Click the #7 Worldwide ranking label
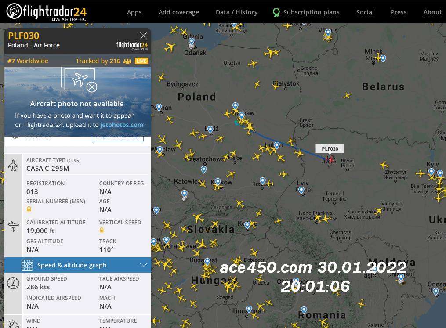The height and width of the screenshot is (328, 446). point(28,61)
